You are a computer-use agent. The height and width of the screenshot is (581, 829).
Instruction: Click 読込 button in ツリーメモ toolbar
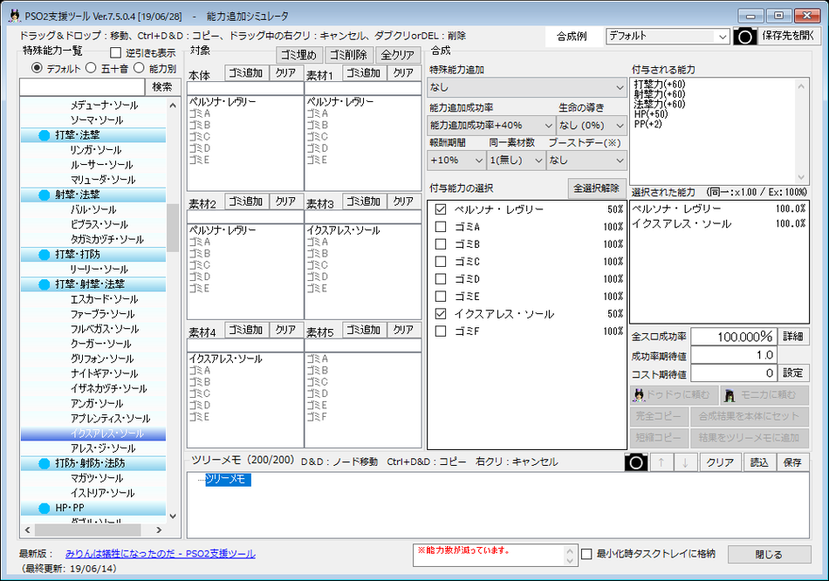point(759,462)
